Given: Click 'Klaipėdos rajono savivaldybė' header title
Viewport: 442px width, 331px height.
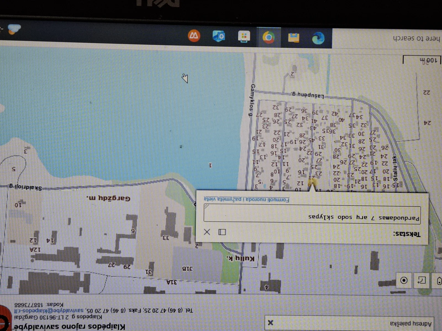Looking at the screenshot, I should click(x=70, y=326).
